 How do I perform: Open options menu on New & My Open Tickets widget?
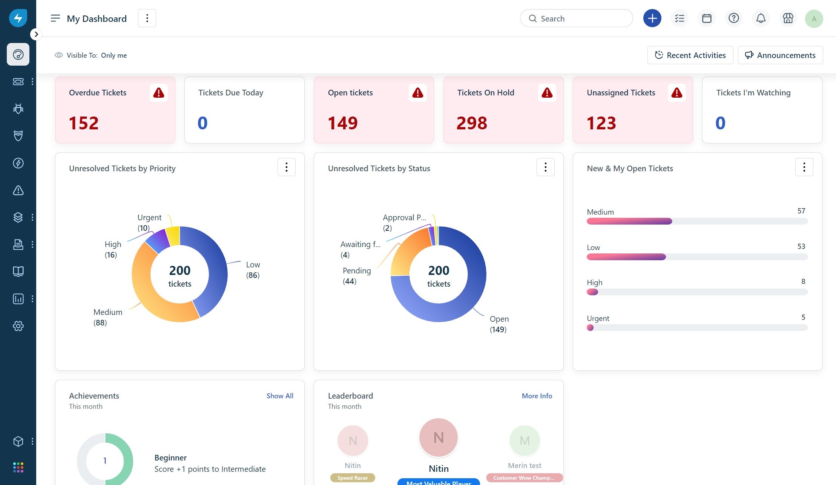(x=804, y=167)
